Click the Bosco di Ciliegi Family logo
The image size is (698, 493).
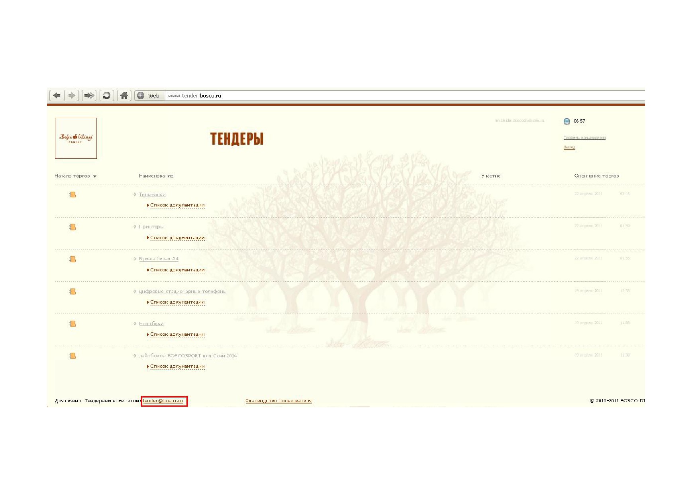coord(76,138)
